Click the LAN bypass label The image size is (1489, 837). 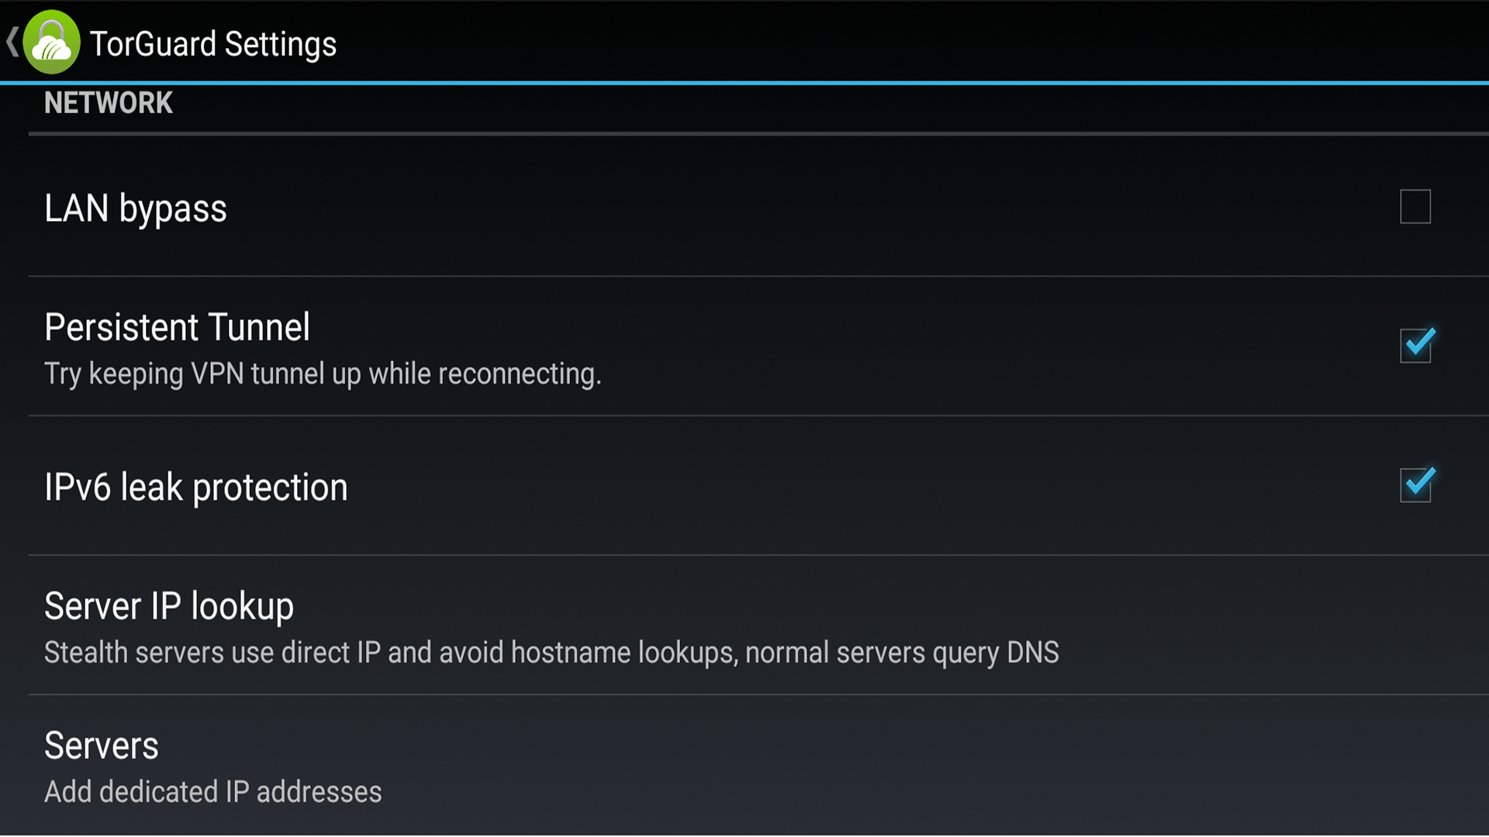pos(136,208)
